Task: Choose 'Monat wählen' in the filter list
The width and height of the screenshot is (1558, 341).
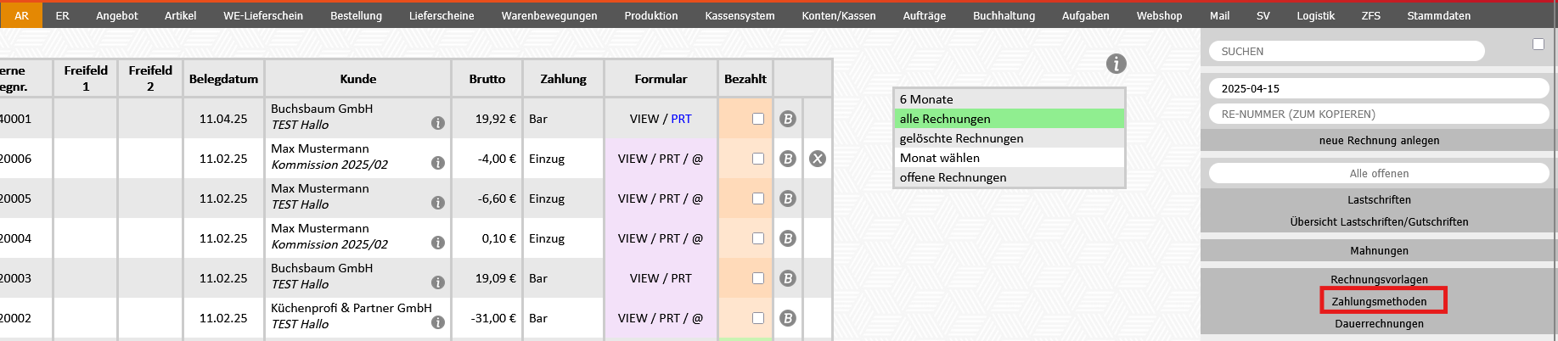Action: [940, 158]
